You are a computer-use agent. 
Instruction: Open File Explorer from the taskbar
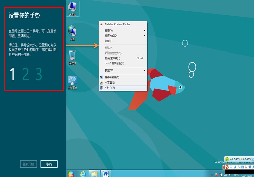click(94, 174)
